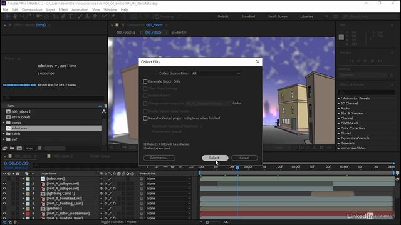The image size is (401, 225).
Task: Toggle visibility of lightning Comp 1 layer
Action: pos(4,194)
